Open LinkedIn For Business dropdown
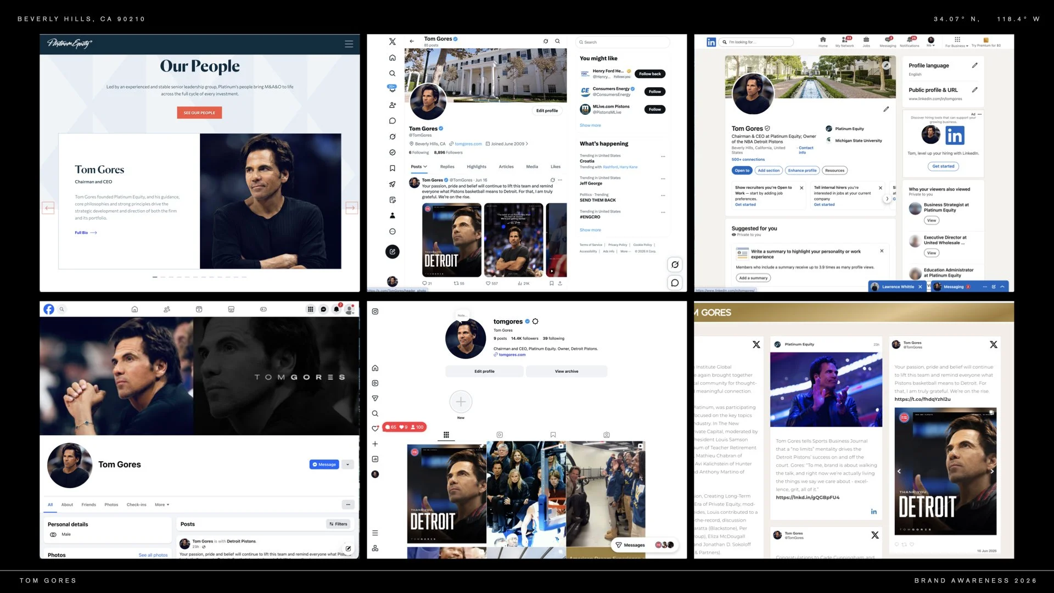Viewport: 1054px width, 593px height. point(956,42)
